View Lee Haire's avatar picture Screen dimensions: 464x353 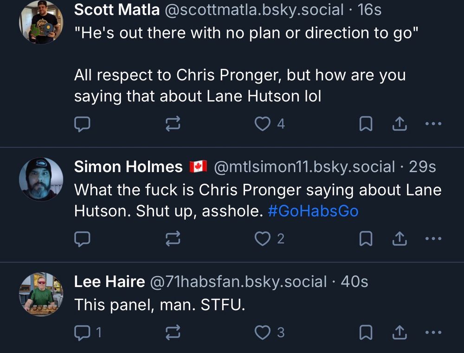click(41, 295)
